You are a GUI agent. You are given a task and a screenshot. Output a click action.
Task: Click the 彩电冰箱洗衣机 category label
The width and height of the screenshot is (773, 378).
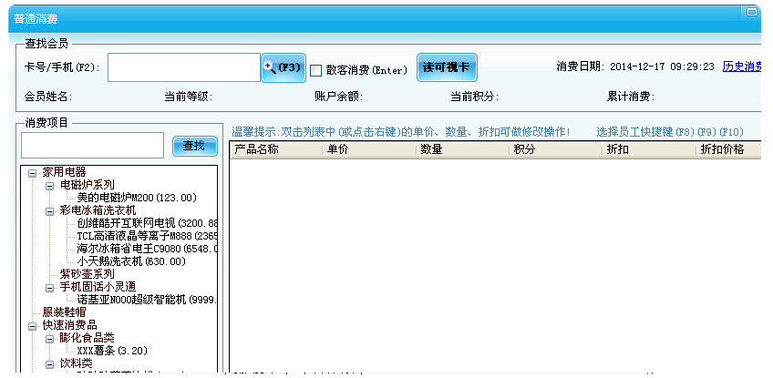coord(98,211)
